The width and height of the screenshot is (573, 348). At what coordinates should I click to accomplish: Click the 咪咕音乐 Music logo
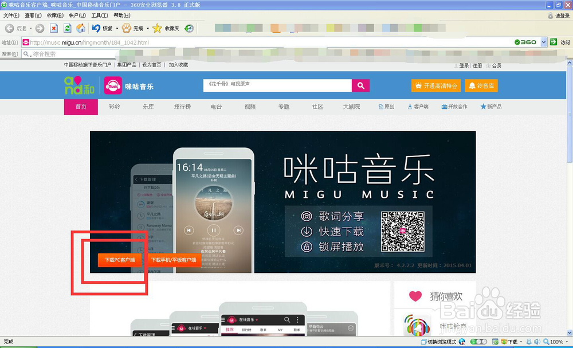click(113, 85)
